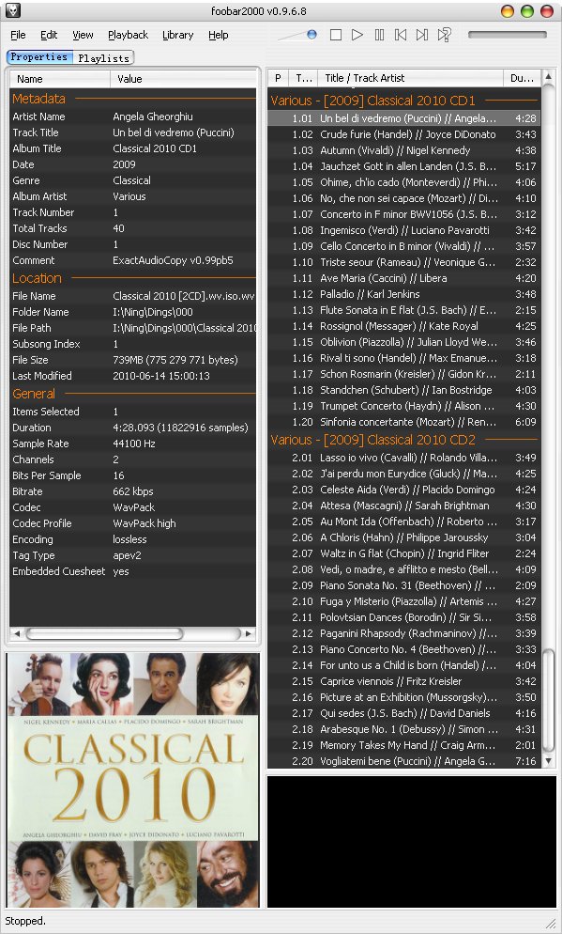This screenshot has width=562, height=934.
Task: Click the properties panel right scroll arrow
Action: pyautogui.click(x=250, y=633)
